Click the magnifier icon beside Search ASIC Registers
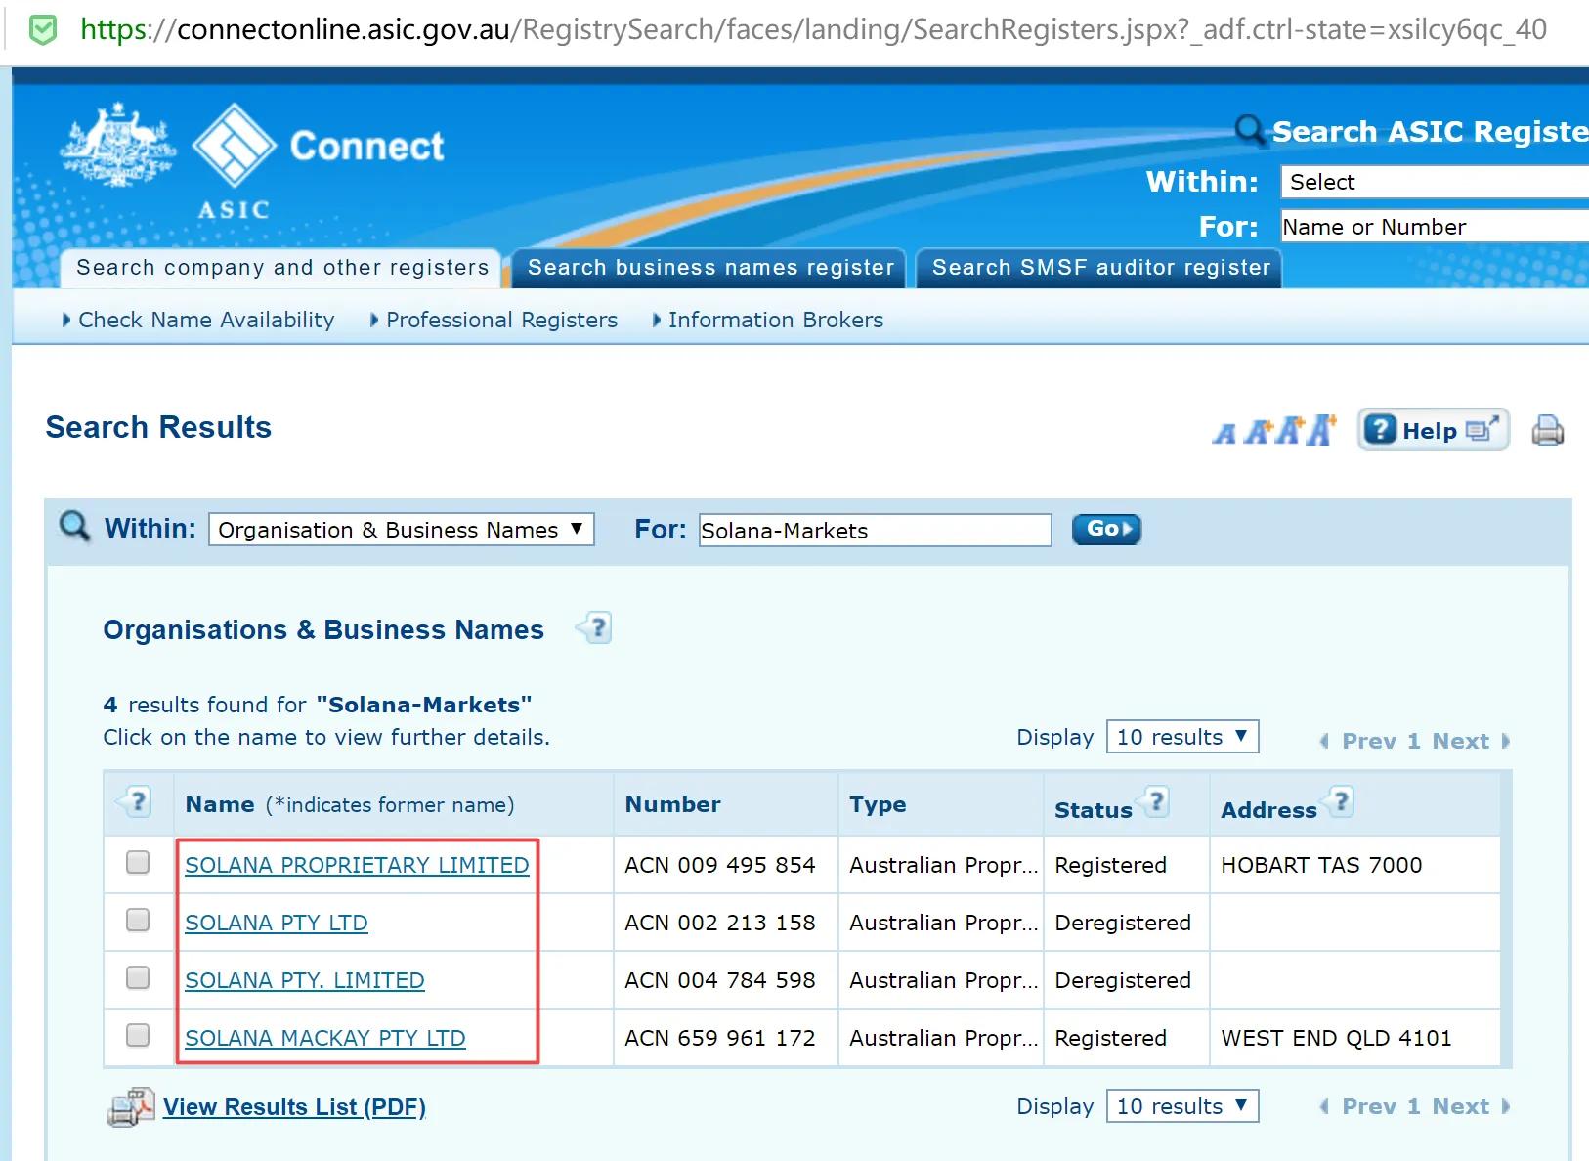 [x=1249, y=129]
